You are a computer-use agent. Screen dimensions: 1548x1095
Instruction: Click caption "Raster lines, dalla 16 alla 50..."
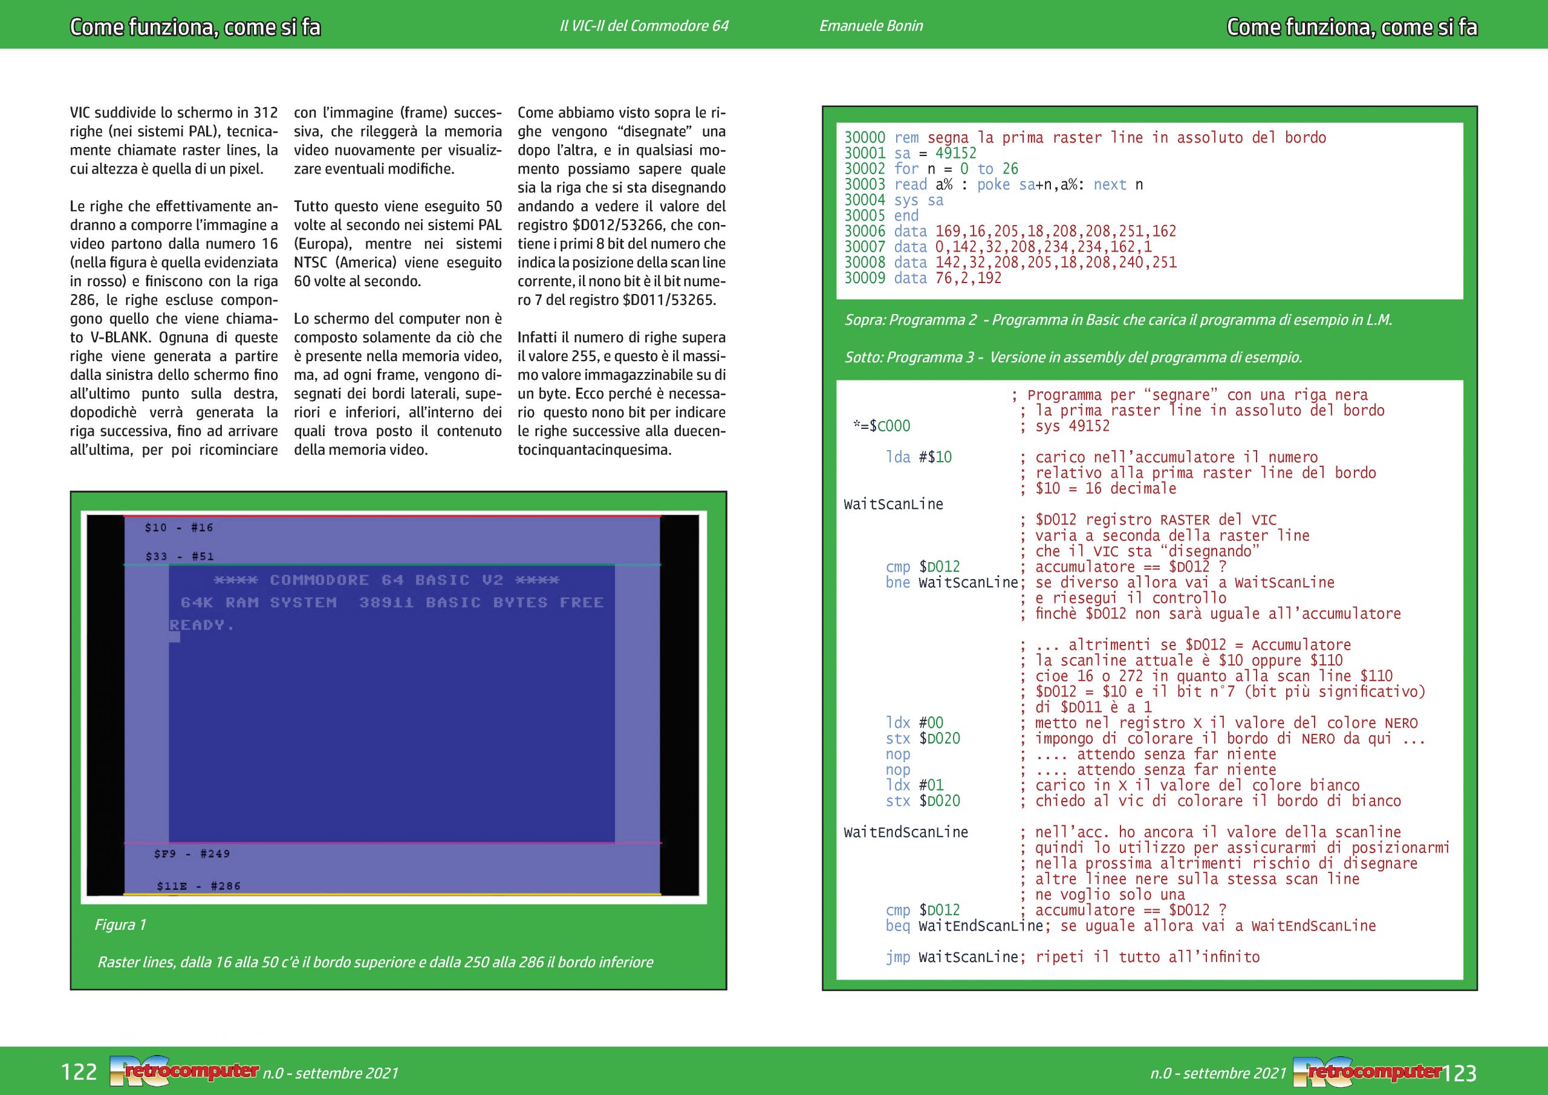tap(375, 962)
